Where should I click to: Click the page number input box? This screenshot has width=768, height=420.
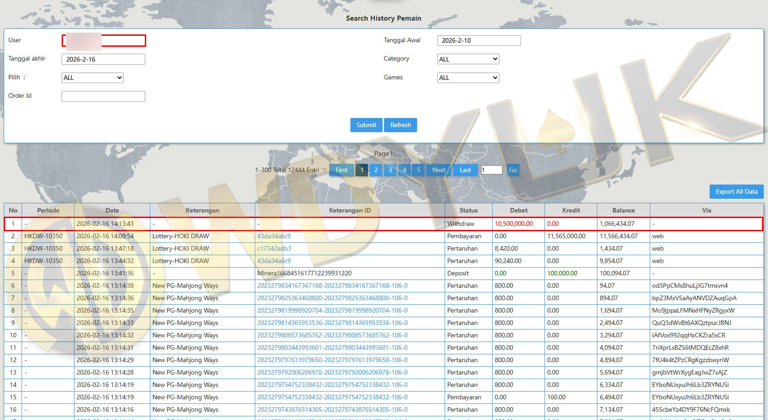pos(491,170)
